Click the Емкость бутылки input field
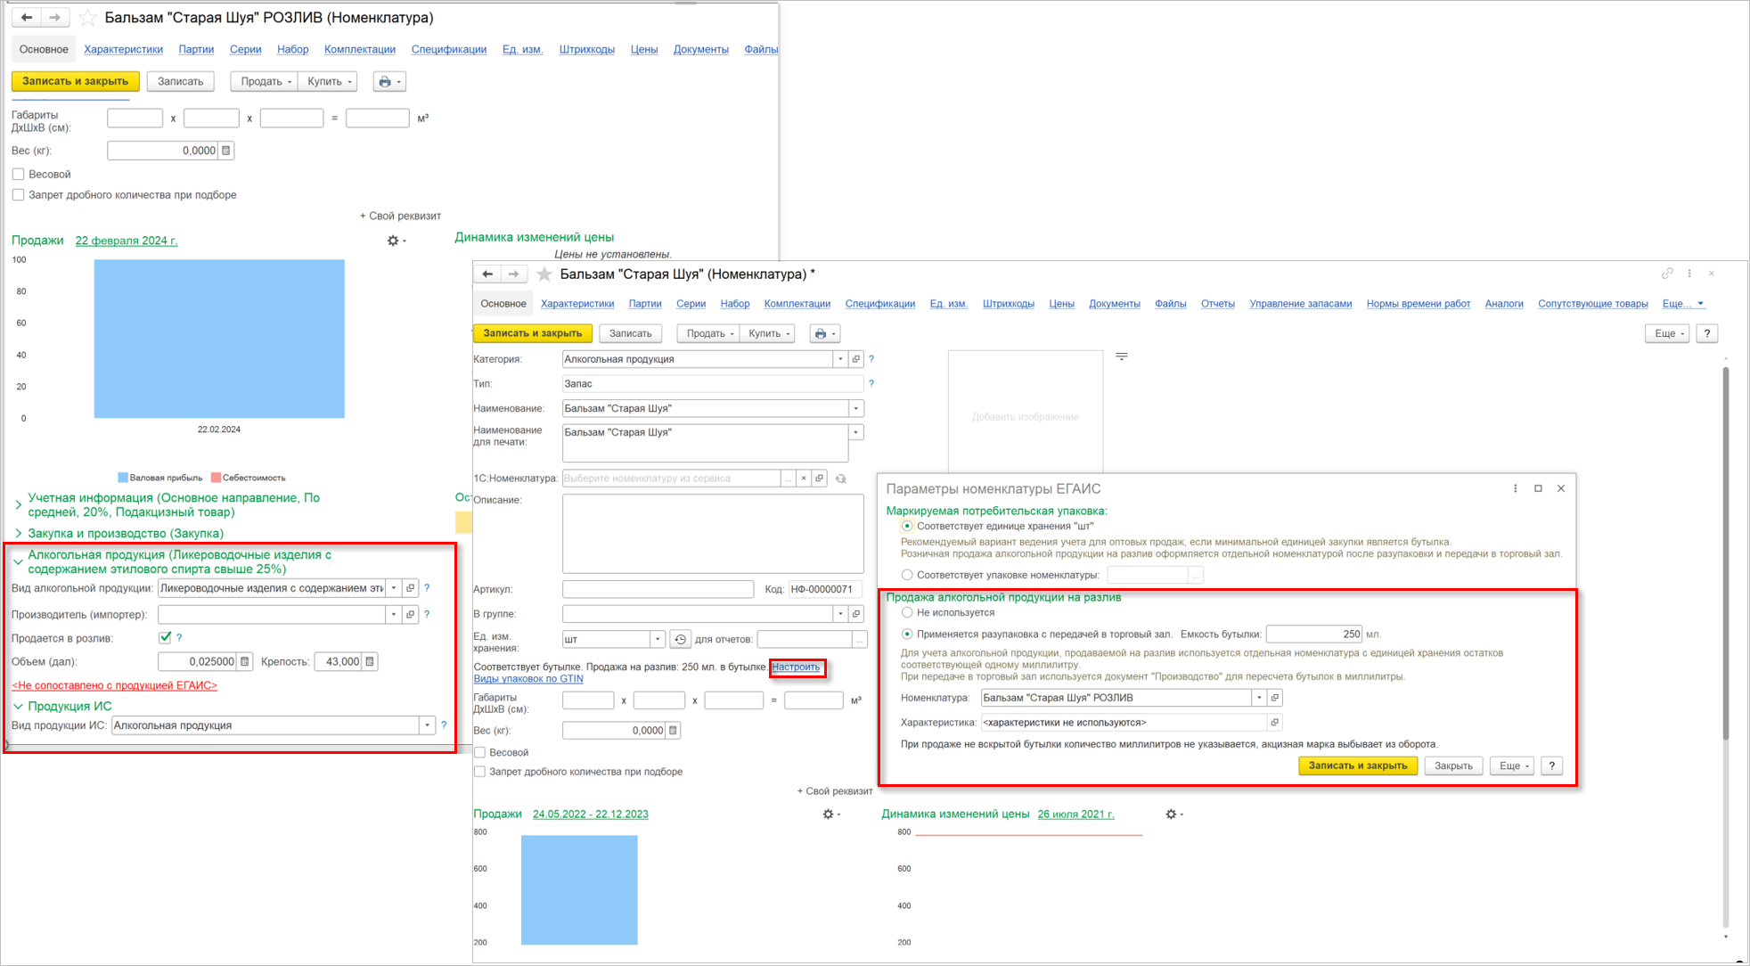The width and height of the screenshot is (1750, 966). (x=1312, y=634)
